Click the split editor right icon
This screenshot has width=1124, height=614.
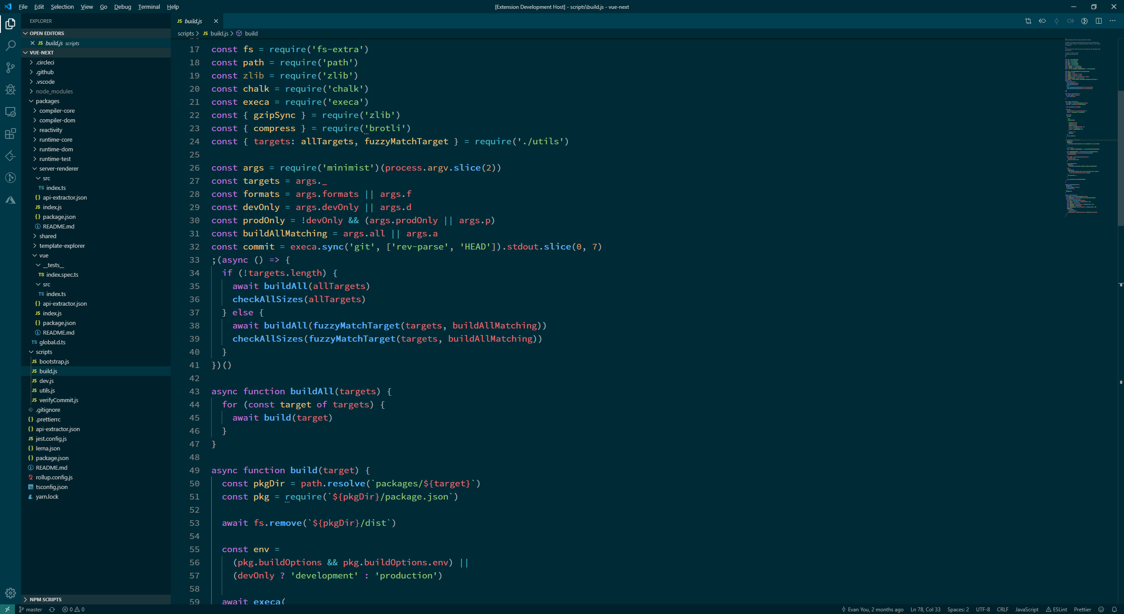tap(1099, 21)
